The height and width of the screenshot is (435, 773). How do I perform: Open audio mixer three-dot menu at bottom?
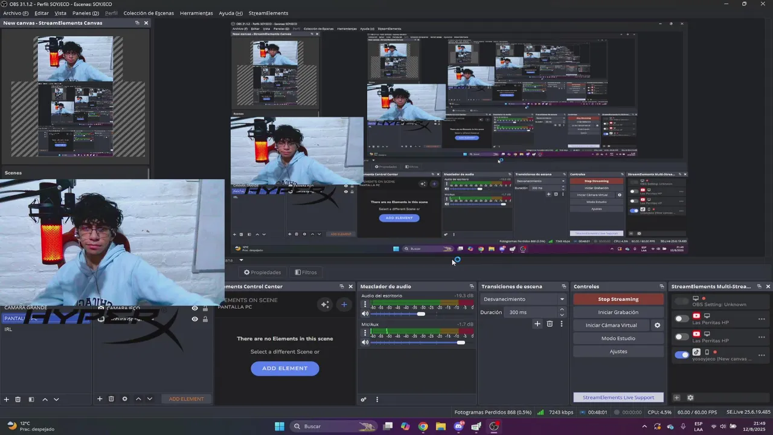click(x=377, y=399)
